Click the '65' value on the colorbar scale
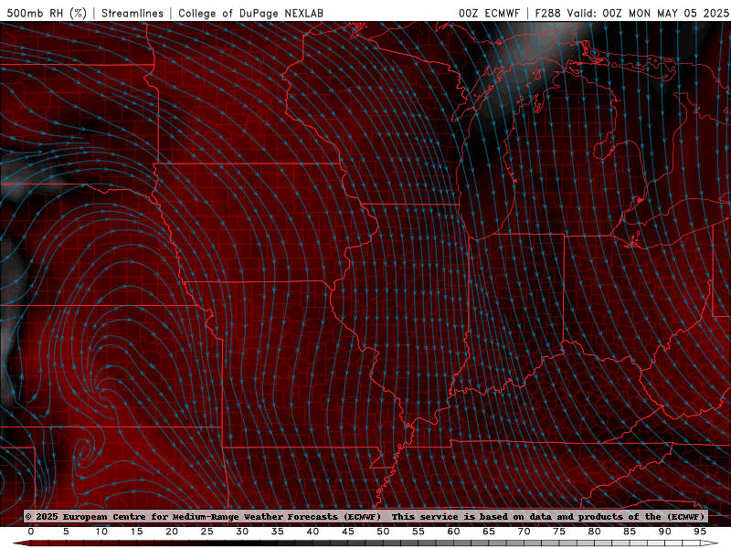The image size is (731, 548). (x=489, y=532)
